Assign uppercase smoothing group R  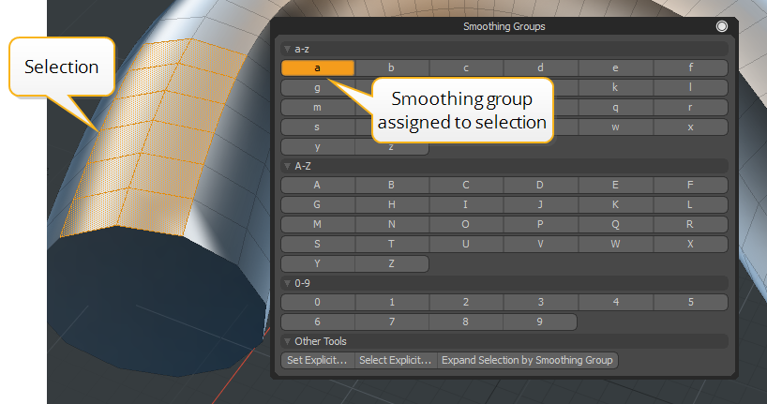tap(690, 224)
